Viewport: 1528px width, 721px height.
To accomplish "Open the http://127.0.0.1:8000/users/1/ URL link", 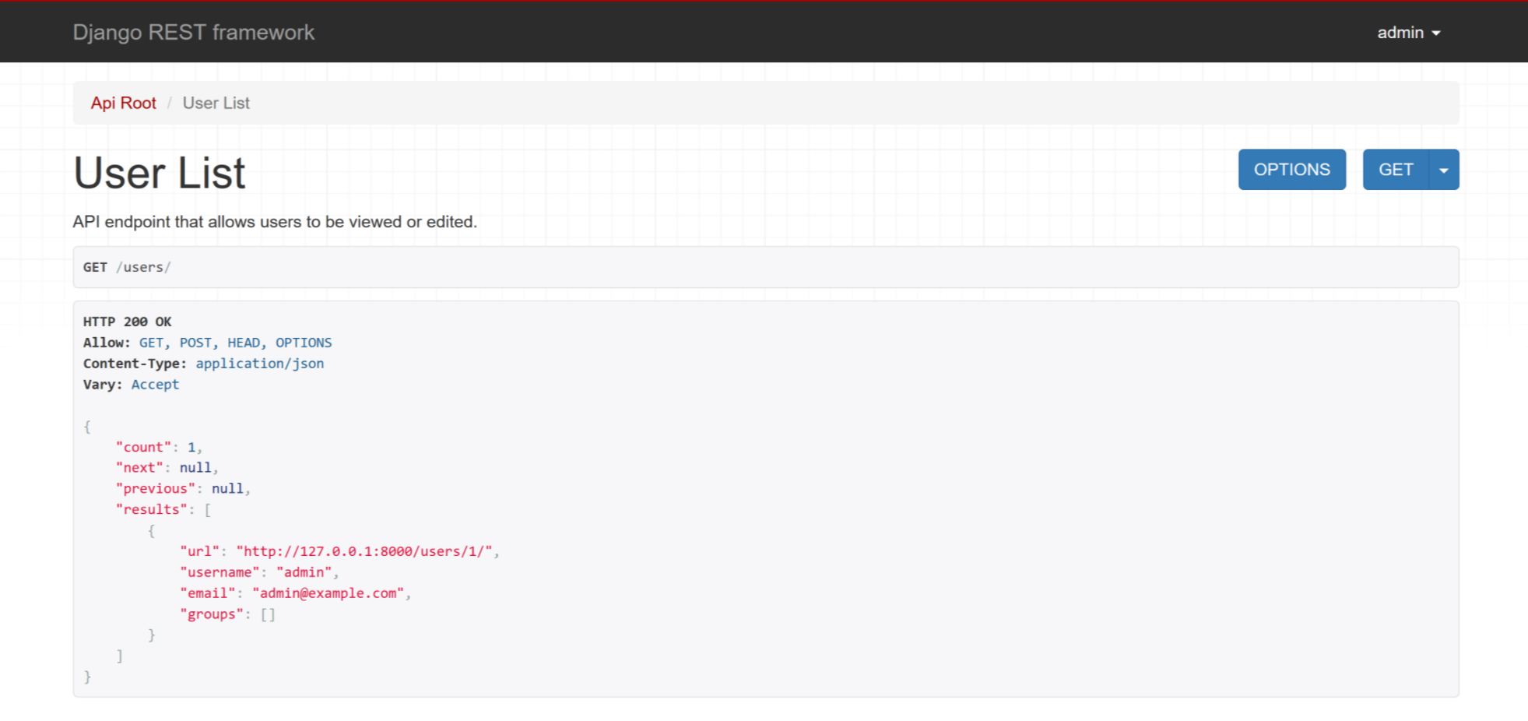I will coord(364,551).
